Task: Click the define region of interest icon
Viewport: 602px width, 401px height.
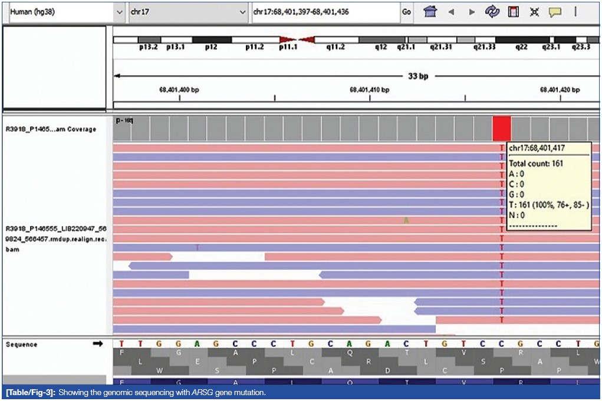Action: tap(514, 12)
